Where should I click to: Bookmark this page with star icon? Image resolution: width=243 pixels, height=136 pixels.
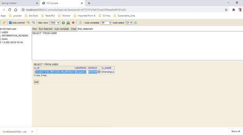coord(226,10)
